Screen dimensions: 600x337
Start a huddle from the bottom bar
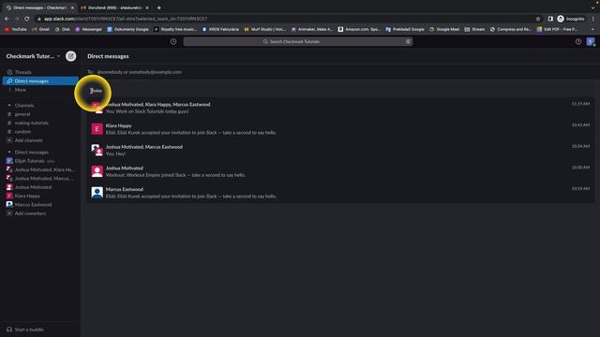25,330
